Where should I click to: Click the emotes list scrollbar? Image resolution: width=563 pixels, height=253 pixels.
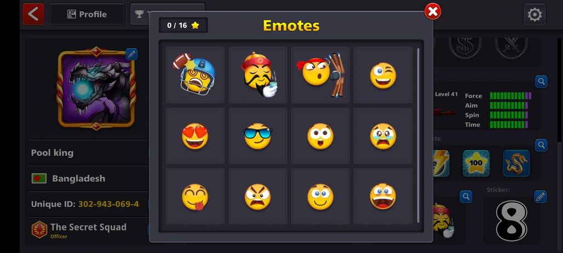point(418,136)
